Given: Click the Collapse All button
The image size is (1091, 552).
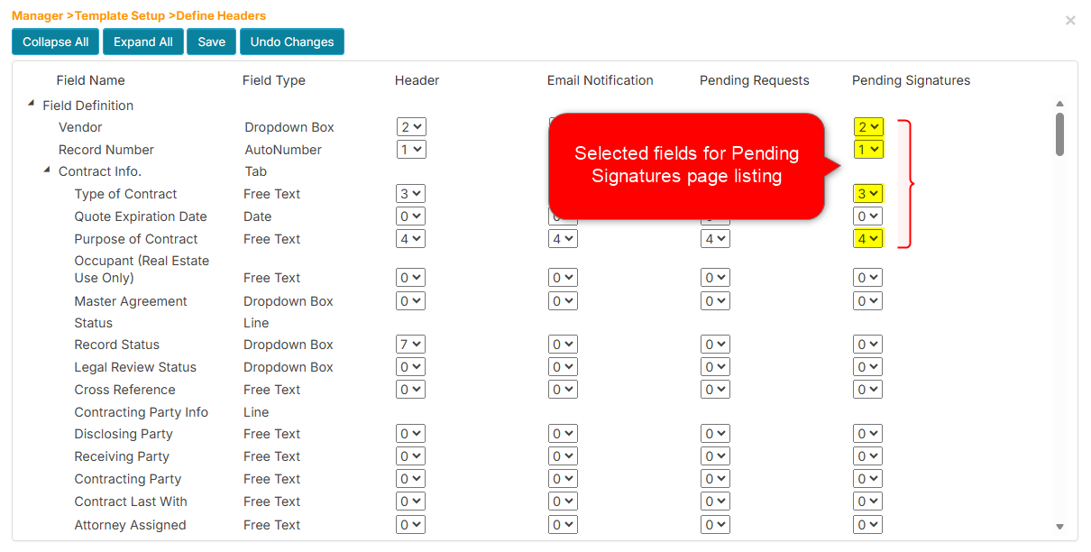Looking at the screenshot, I should click(x=55, y=41).
